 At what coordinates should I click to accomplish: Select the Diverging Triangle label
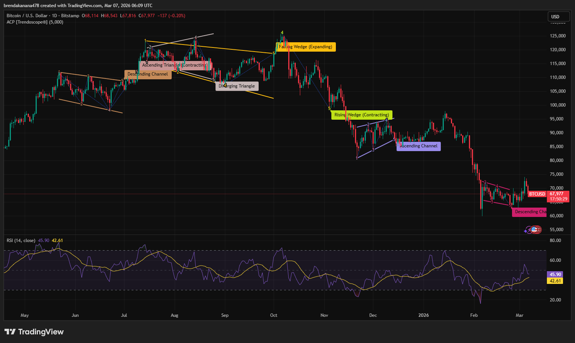tap(237, 86)
